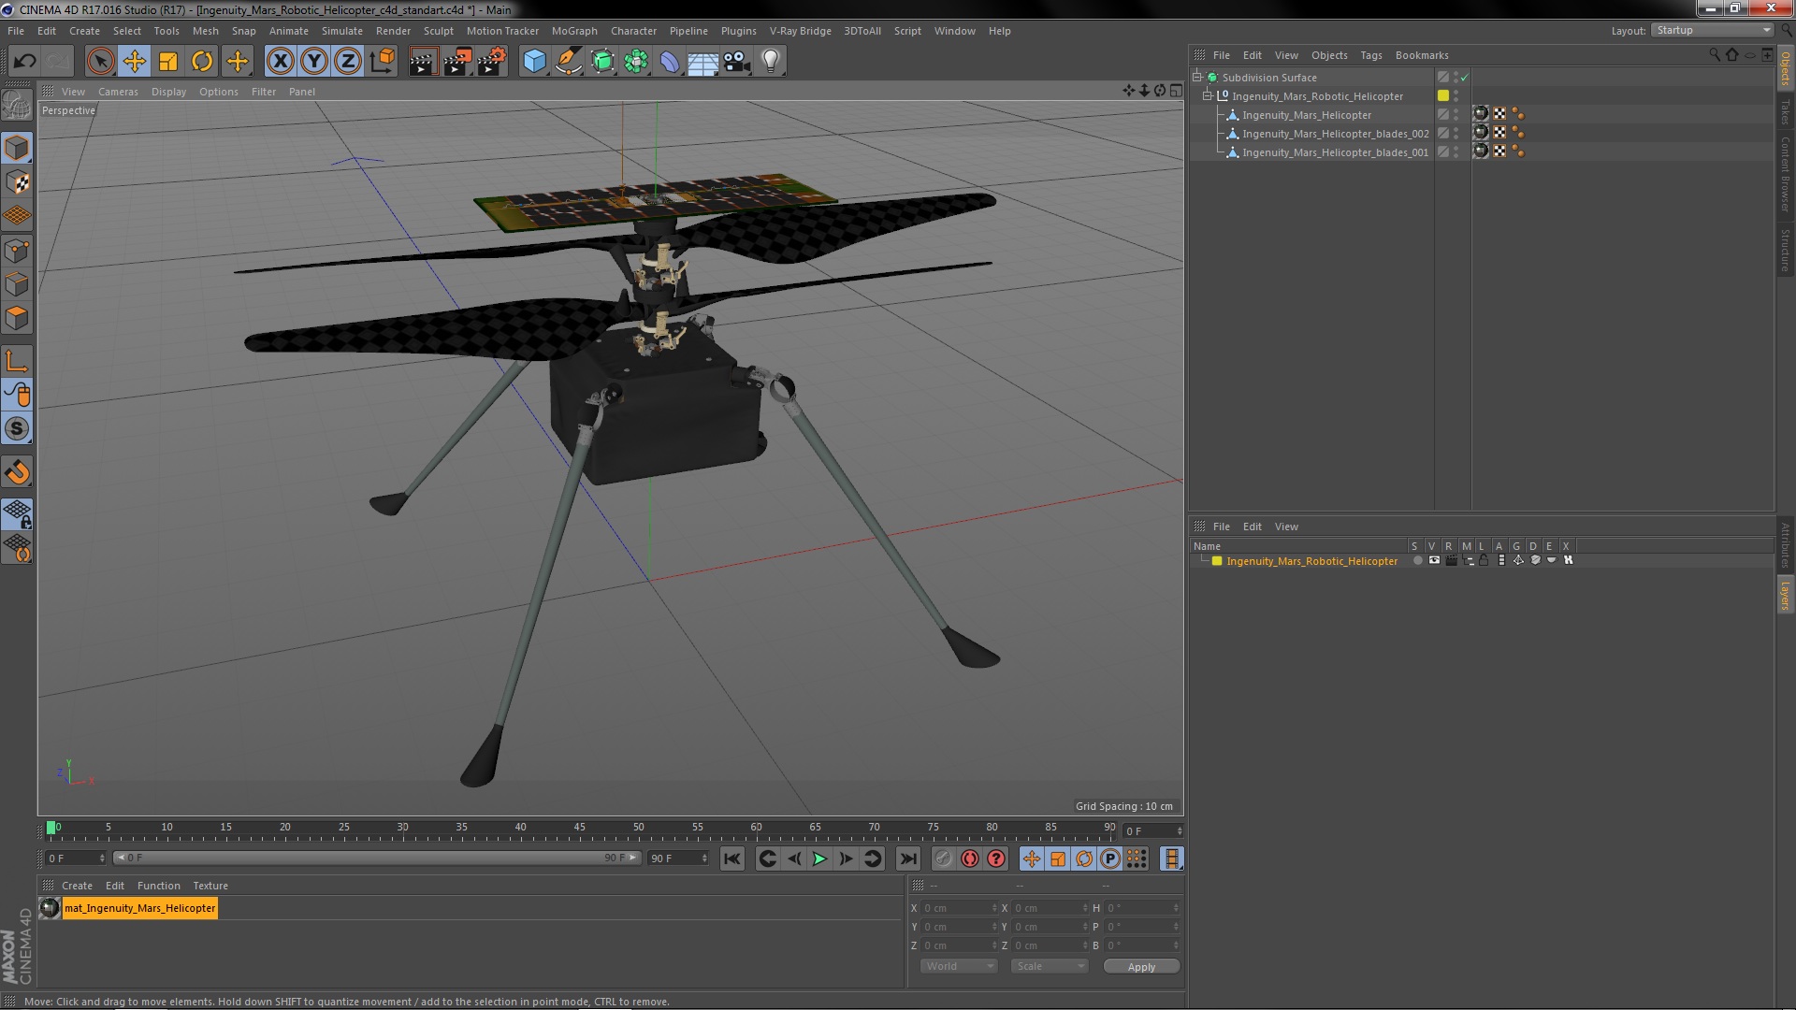1796x1010 pixels.
Task: Go to end of animation
Action: (x=907, y=858)
